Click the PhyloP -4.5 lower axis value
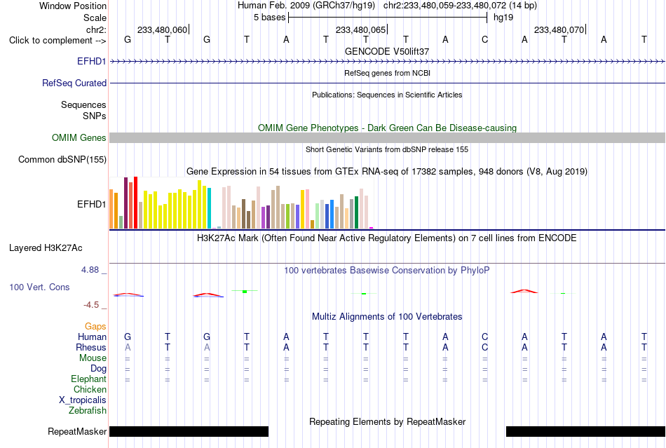The width and height of the screenshot is (666, 448). coord(91,305)
